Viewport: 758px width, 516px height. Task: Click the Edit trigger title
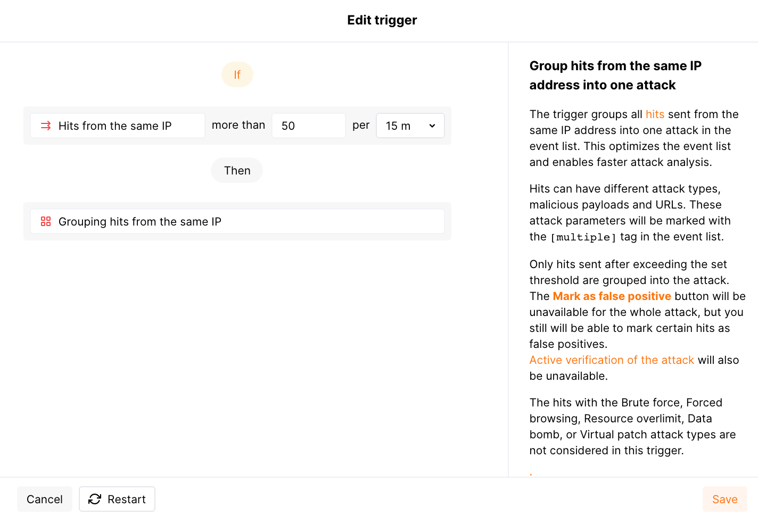(x=382, y=20)
